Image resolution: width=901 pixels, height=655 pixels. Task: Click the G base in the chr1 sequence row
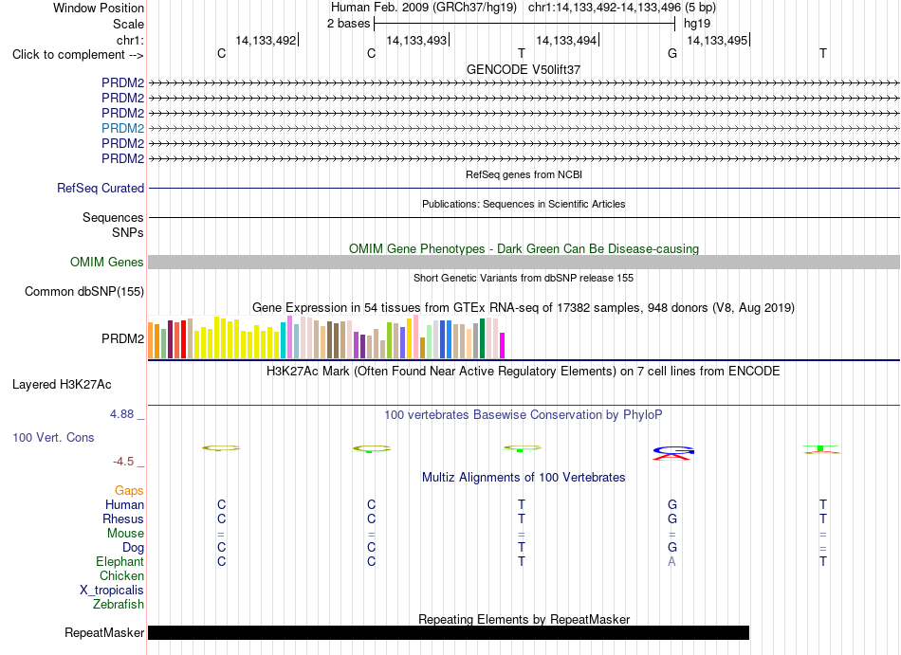(x=672, y=53)
